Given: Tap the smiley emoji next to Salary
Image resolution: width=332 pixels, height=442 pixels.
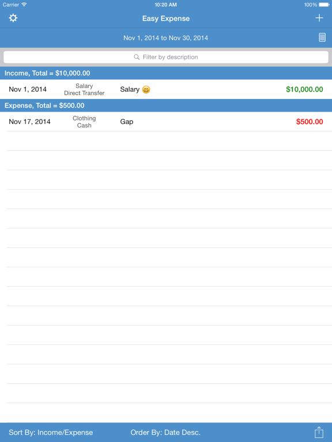Looking at the screenshot, I should (146, 90).
